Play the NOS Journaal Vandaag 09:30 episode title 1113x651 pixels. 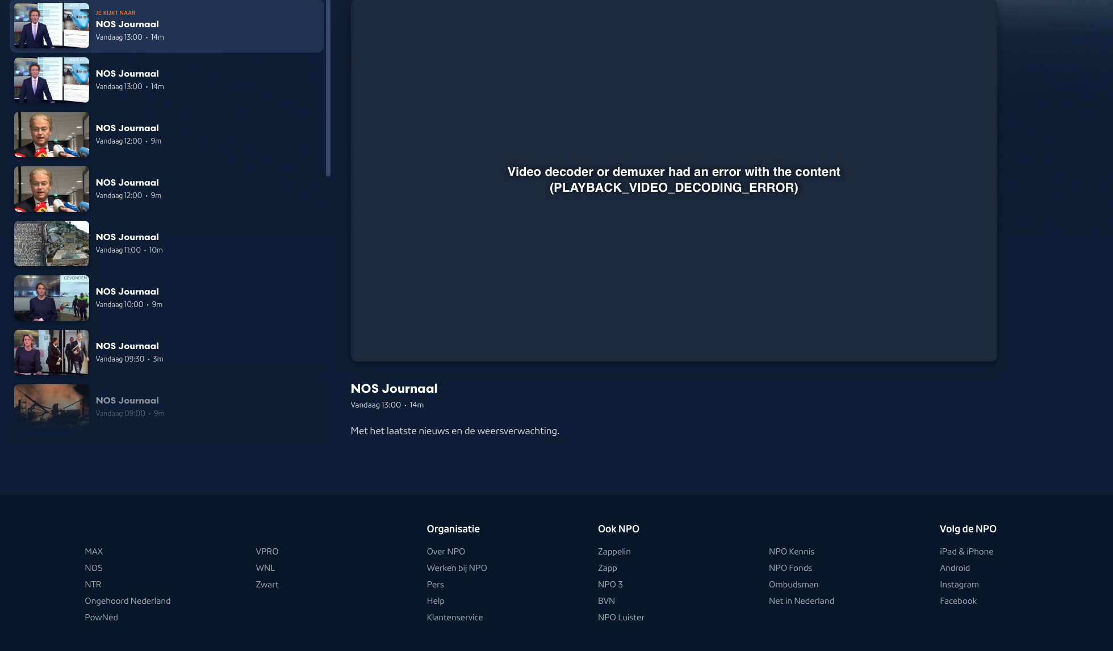point(127,346)
